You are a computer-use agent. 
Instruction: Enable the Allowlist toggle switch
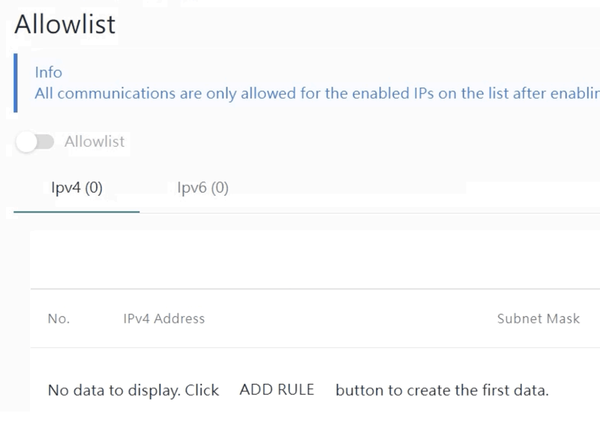click(x=35, y=142)
